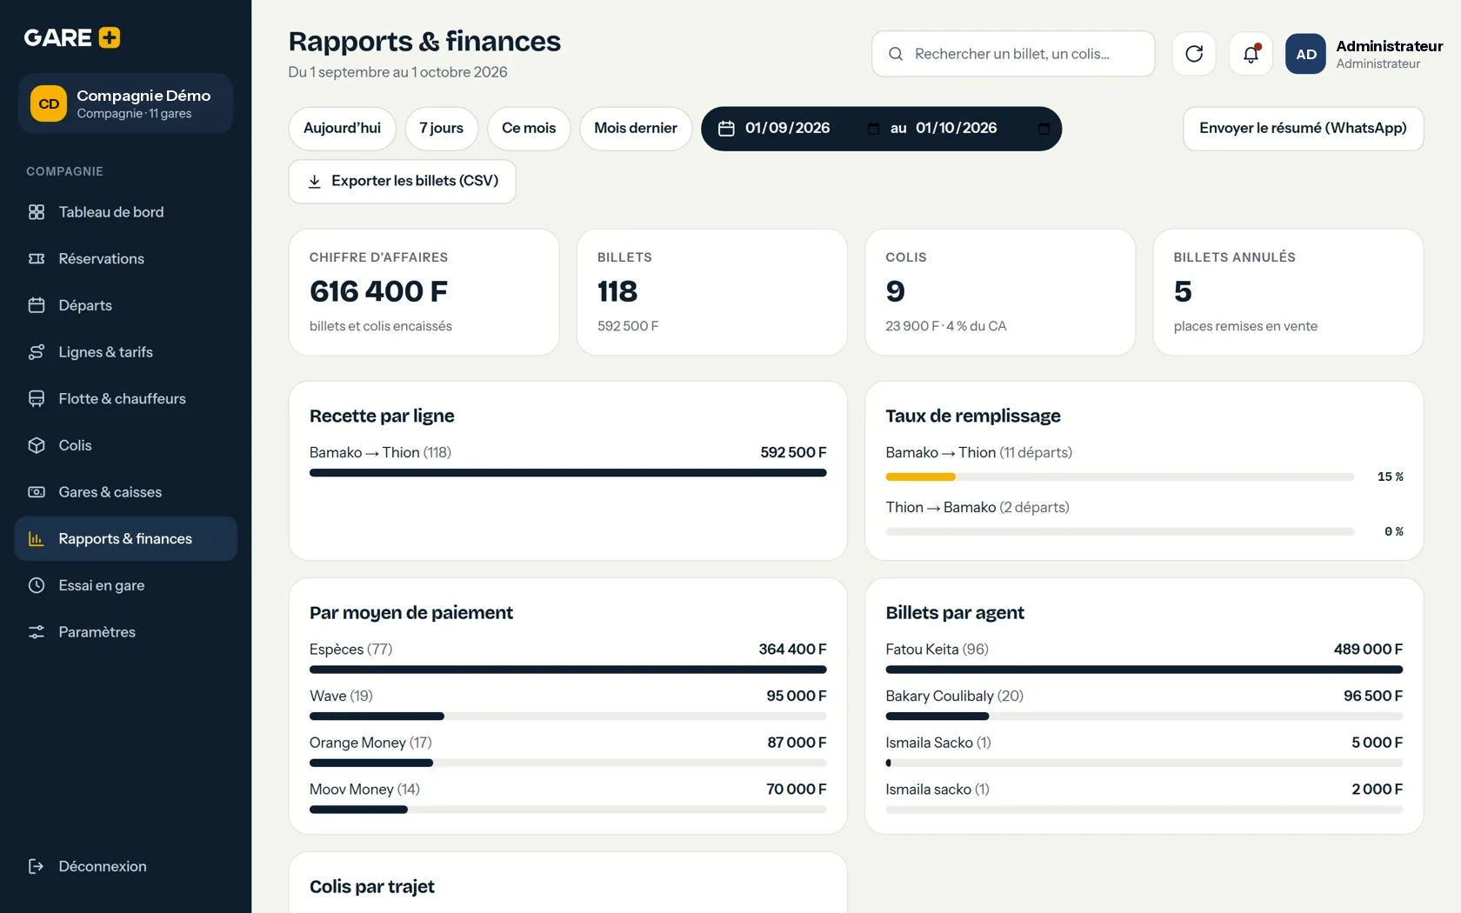1461x913 pixels.
Task: Select the Ce mois range
Action: click(x=529, y=129)
